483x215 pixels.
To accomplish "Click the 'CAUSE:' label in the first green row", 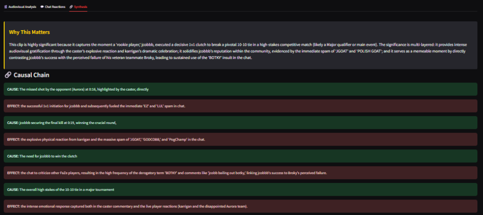I will point(13,89).
